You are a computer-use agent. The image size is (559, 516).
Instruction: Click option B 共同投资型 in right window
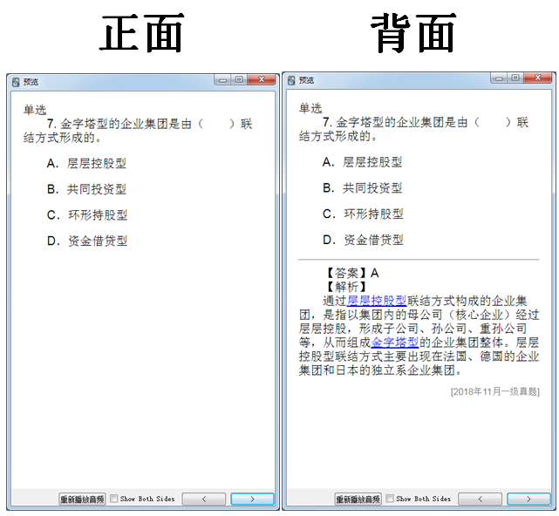362,187
